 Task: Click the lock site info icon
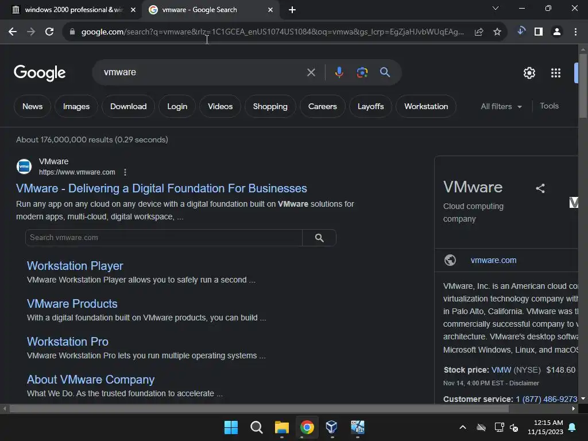(x=72, y=32)
